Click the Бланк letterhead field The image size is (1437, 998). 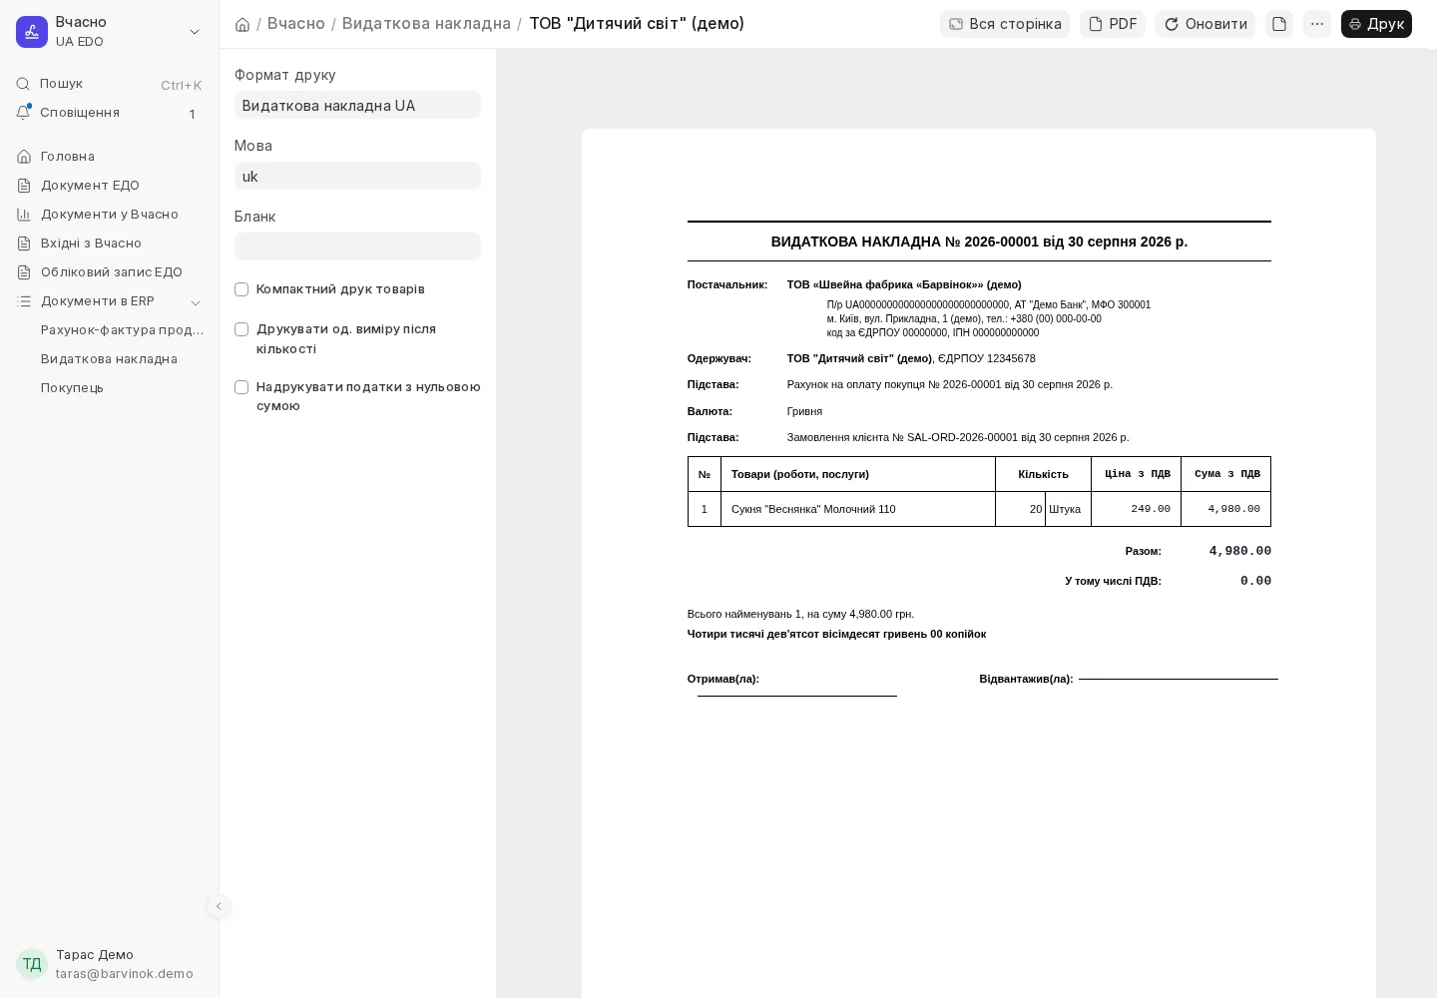[357, 247]
